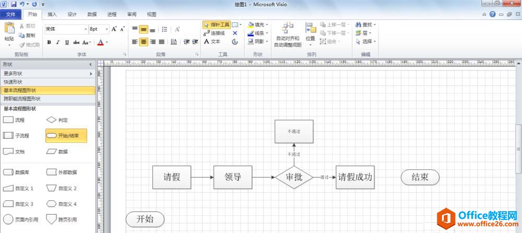Select the External Data (外部数据) stencil
Image resolution: width=522 pixels, height=233 pixels.
pyautogui.click(x=62, y=172)
